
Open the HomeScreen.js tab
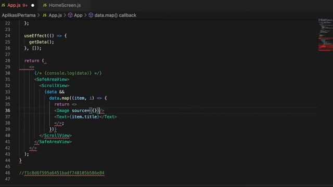tap(65, 5)
